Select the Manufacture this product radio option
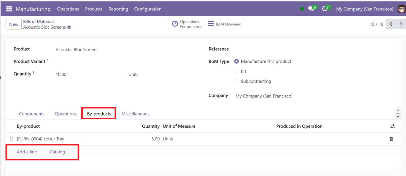 236,61
